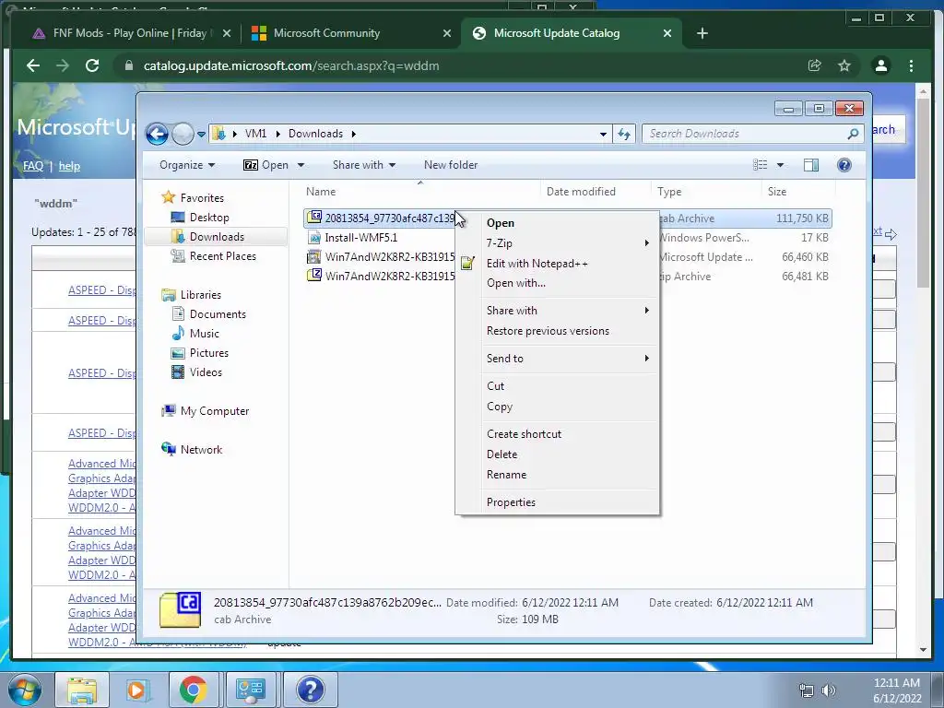944x708 pixels.
Task: Click the refresh button in address bar
Action: (624, 135)
